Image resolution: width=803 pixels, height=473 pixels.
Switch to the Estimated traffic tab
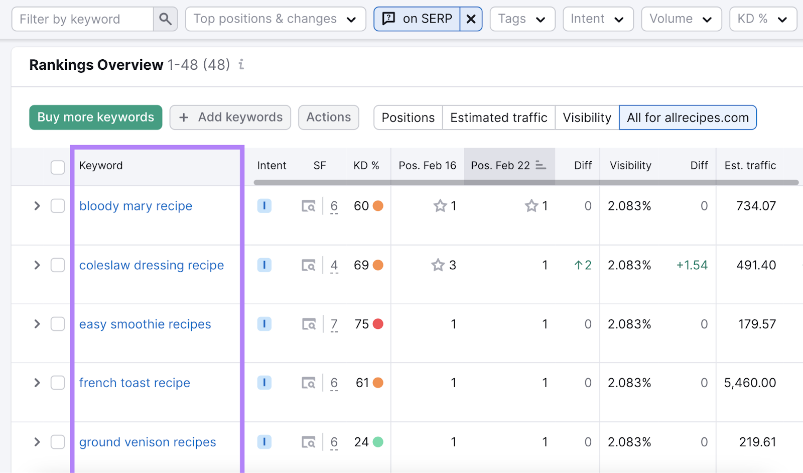point(498,117)
